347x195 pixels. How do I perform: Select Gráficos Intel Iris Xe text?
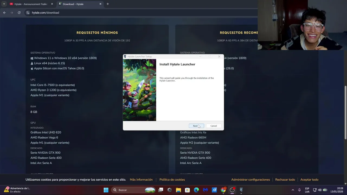193,132
